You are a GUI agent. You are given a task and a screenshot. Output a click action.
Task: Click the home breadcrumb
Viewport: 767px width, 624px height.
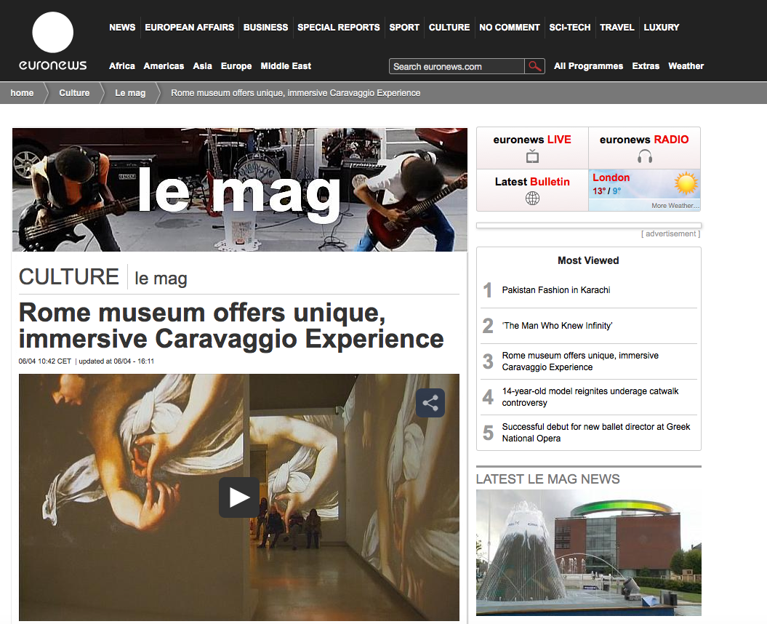pyautogui.click(x=22, y=93)
